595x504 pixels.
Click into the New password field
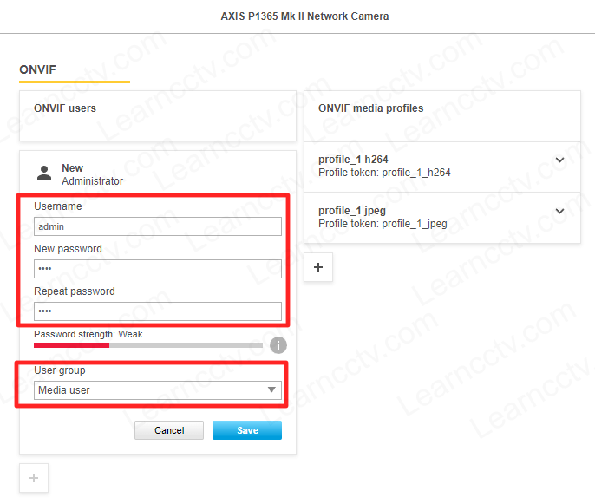coord(158,269)
